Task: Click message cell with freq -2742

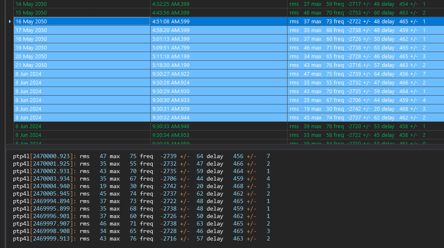Action: [x=366, y=109]
